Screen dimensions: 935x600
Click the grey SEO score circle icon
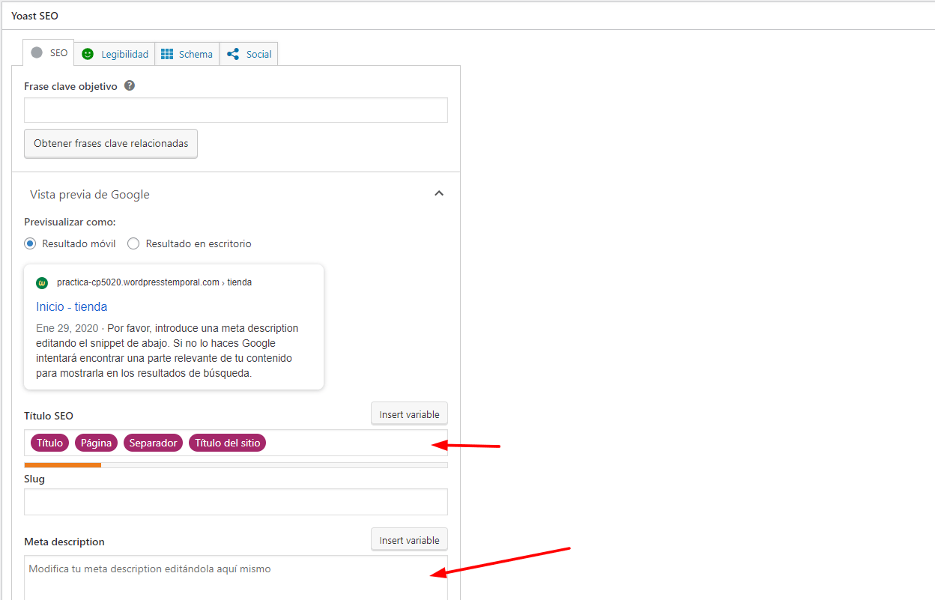click(x=37, y=53)
